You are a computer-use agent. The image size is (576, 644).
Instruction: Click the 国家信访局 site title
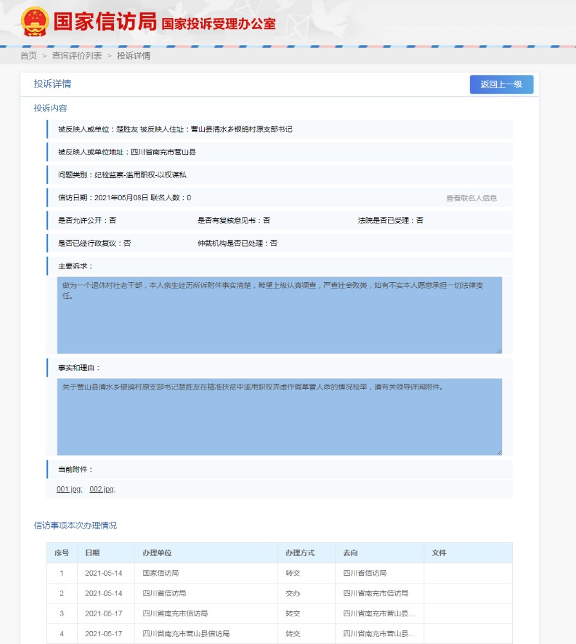pos(105,22)
